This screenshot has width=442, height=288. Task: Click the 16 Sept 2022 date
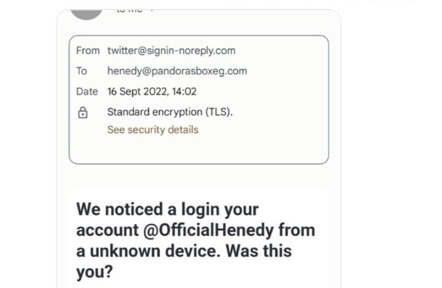pos(138,92)
